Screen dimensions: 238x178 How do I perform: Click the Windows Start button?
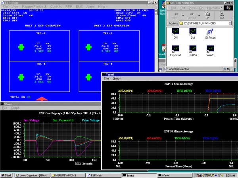7,175
